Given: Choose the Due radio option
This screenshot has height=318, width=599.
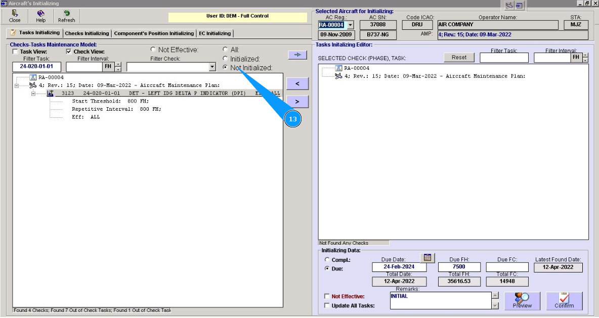Looking at the screenshot, I should [327, 268].
